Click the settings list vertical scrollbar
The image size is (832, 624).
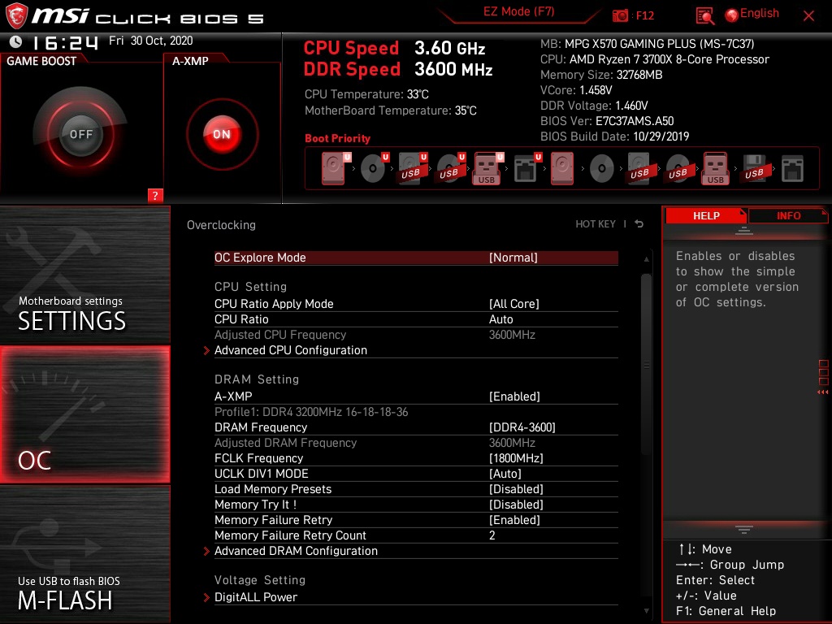point(646,364)
